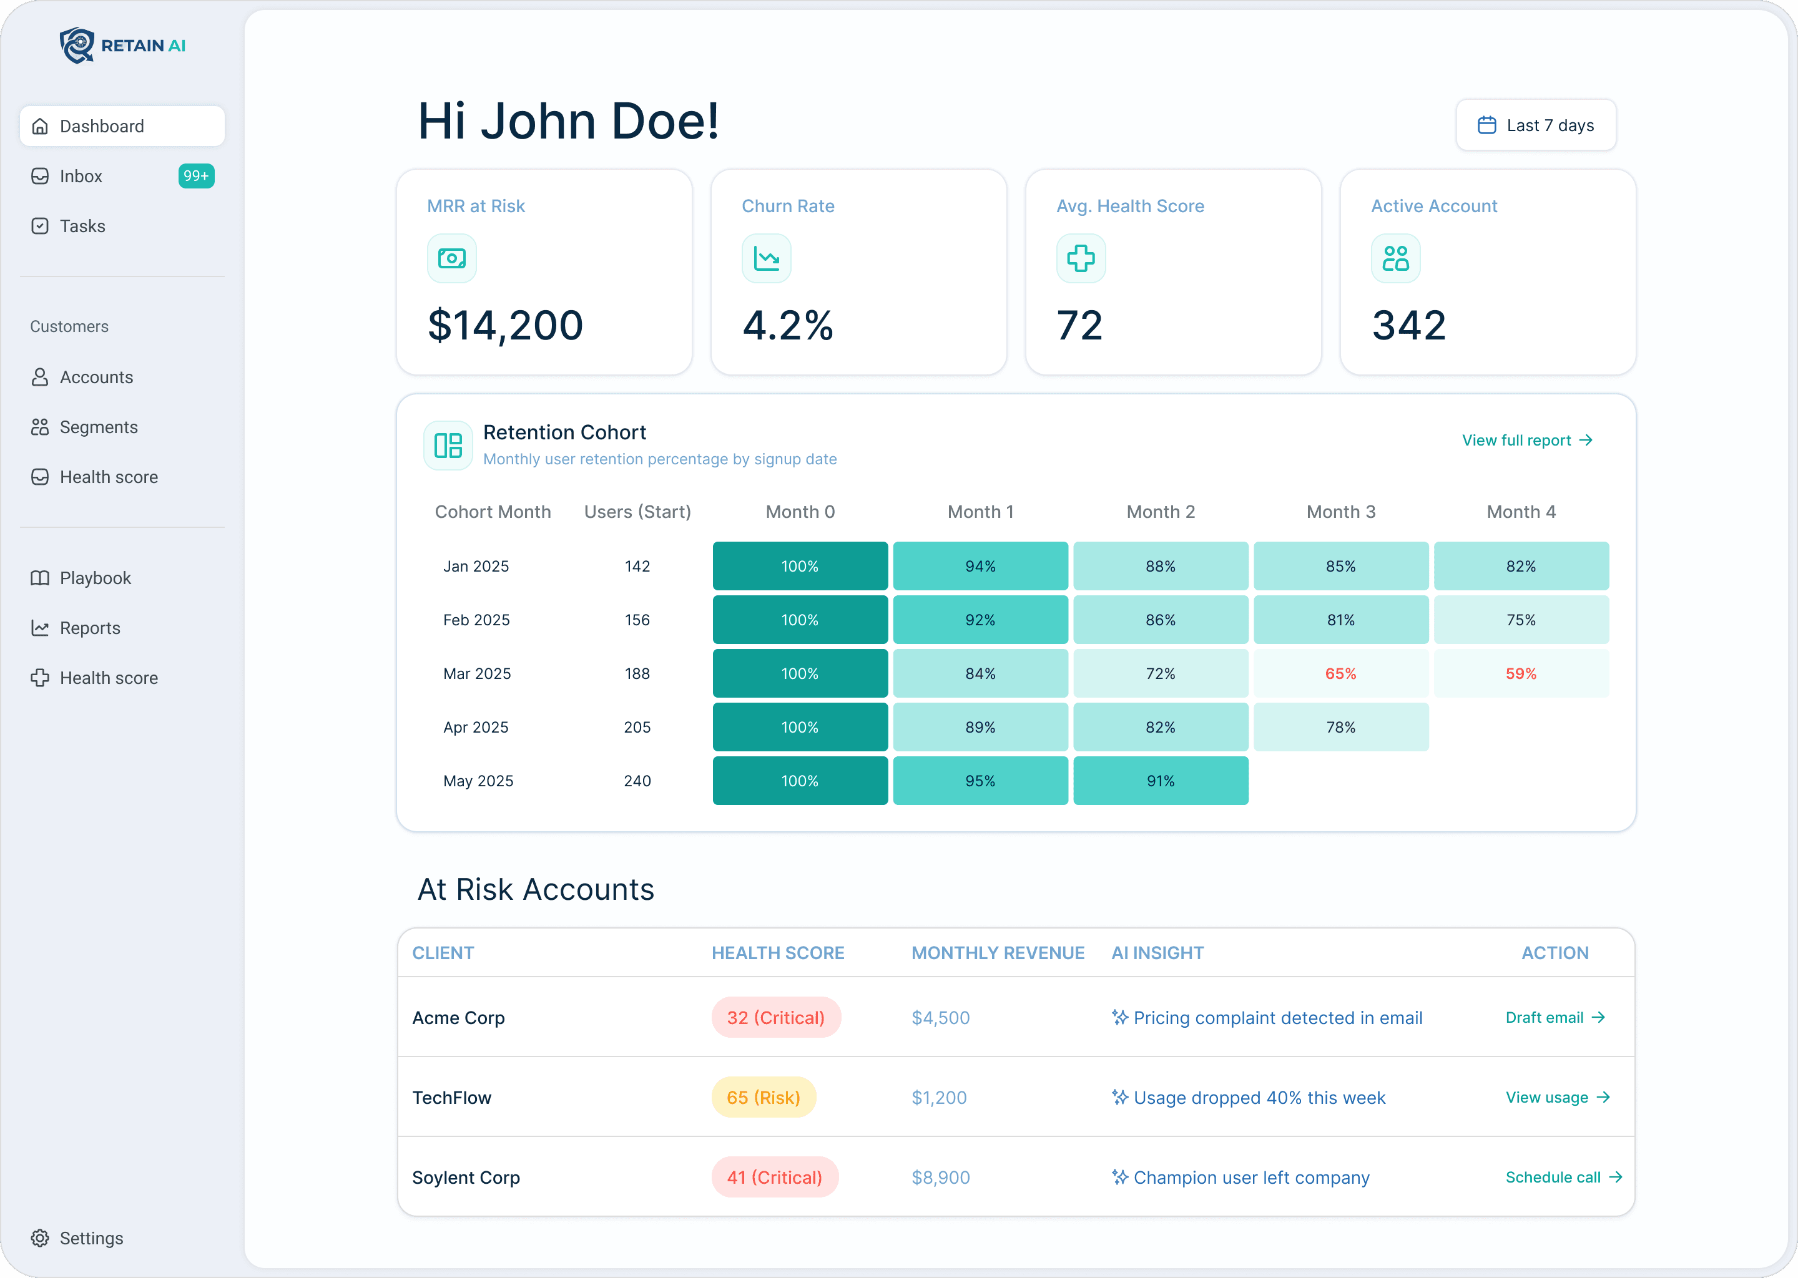Viewport: 1798px width, 1278px height.
Task: Open the Reports page
Action: click(x=90, y=628)
